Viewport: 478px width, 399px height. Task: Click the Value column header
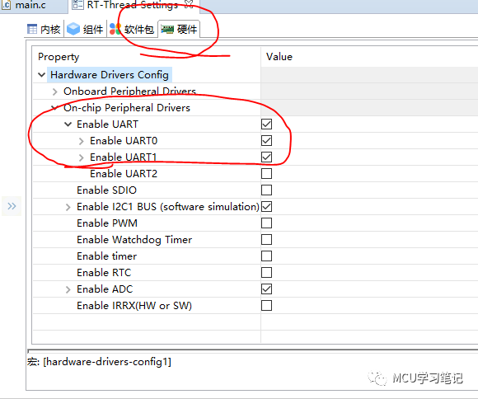tap(279, 57)
